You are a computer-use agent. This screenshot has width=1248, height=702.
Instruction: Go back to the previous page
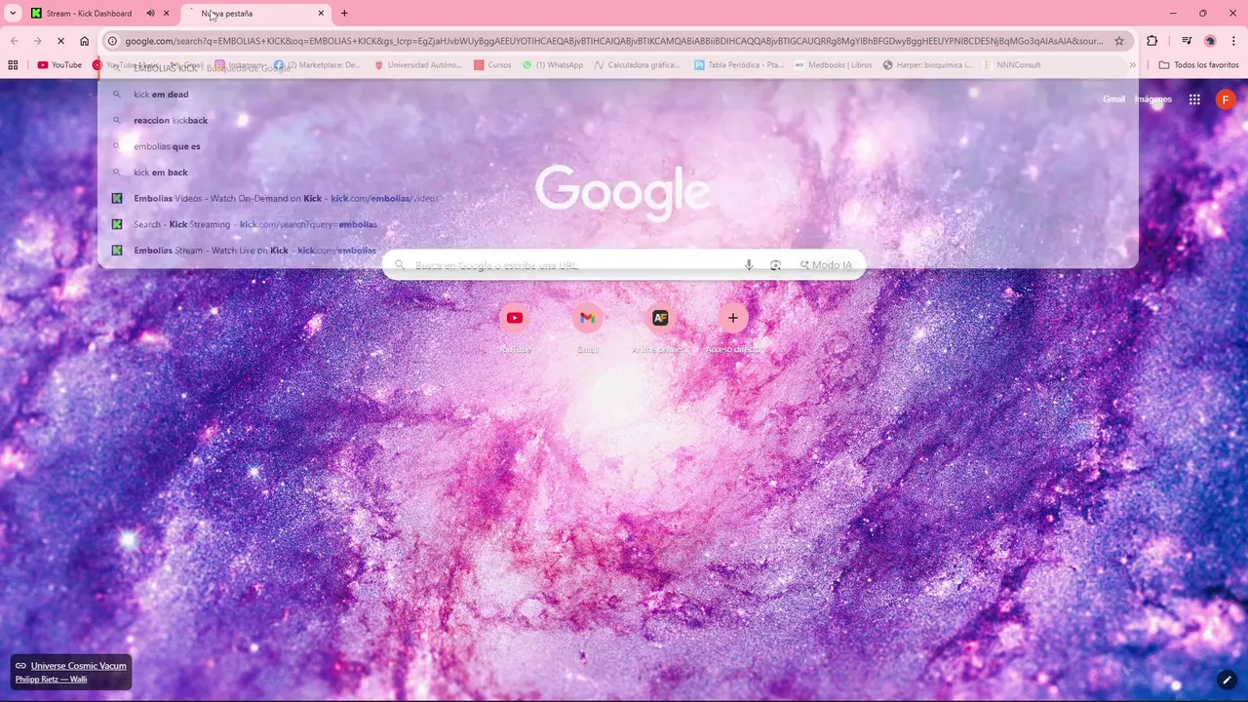15,41
